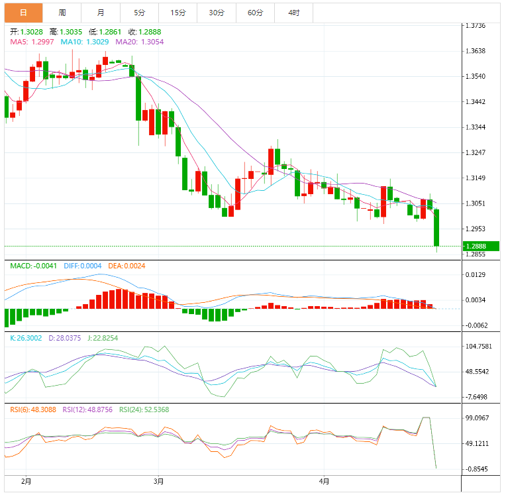Viewport: 506px width, 495px height.
Task: Click the DEA: 0.0024 label
Action: pos(126,266)
